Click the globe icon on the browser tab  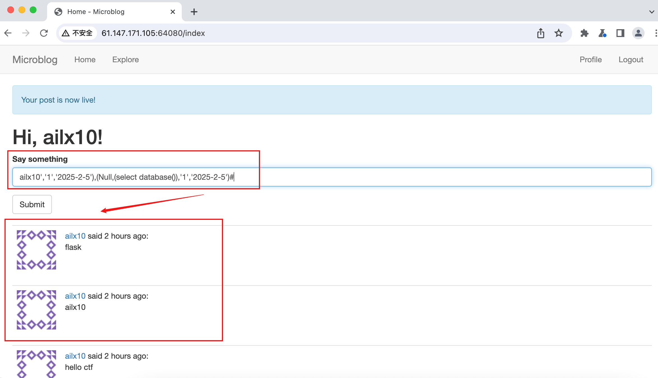[58, 11]
